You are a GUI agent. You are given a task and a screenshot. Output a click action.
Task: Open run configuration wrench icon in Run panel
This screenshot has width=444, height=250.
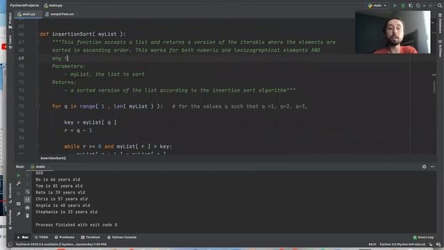tap(19, 183)
